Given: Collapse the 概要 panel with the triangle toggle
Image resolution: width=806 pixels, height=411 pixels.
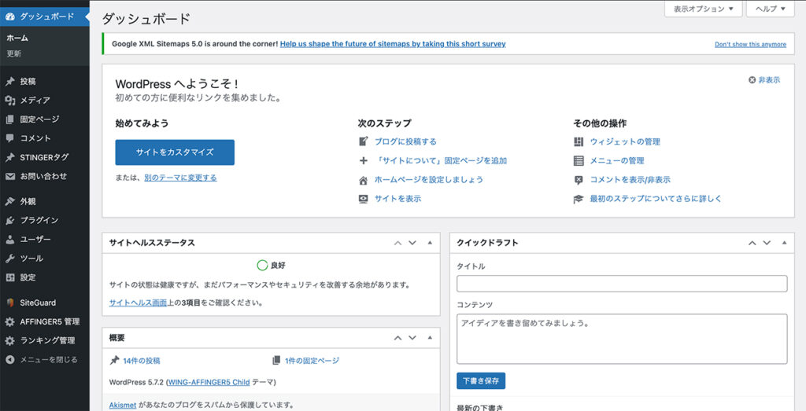Looking at the screenshot, I should (430, 338).
